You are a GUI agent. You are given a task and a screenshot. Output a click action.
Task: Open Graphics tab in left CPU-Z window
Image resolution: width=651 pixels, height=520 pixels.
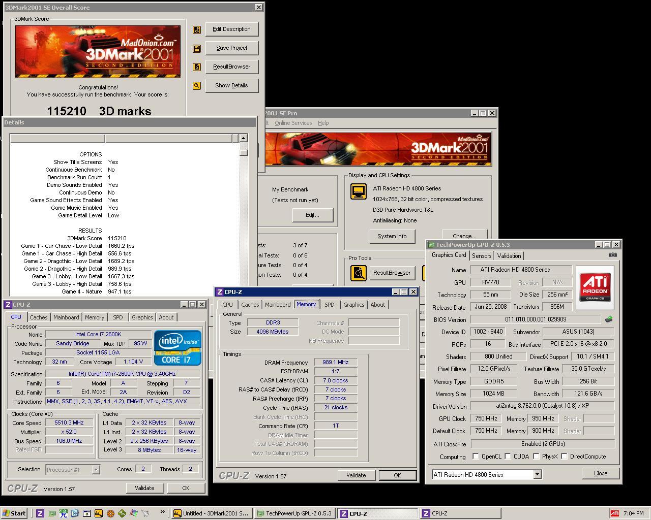tap(142, 317)
